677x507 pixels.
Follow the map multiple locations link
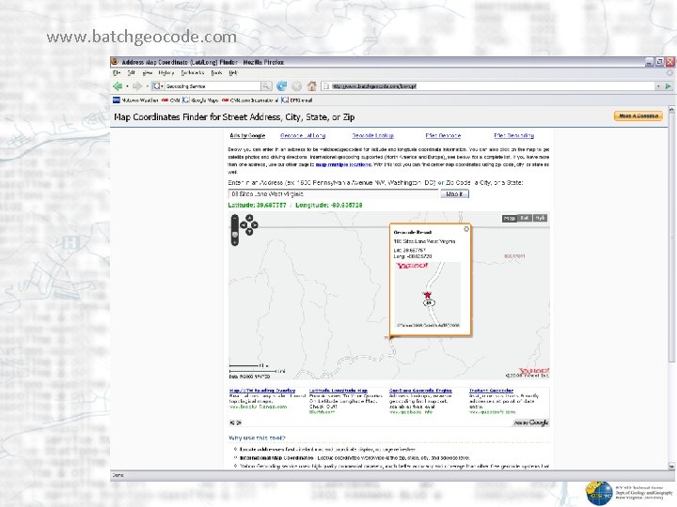[343, 164]
